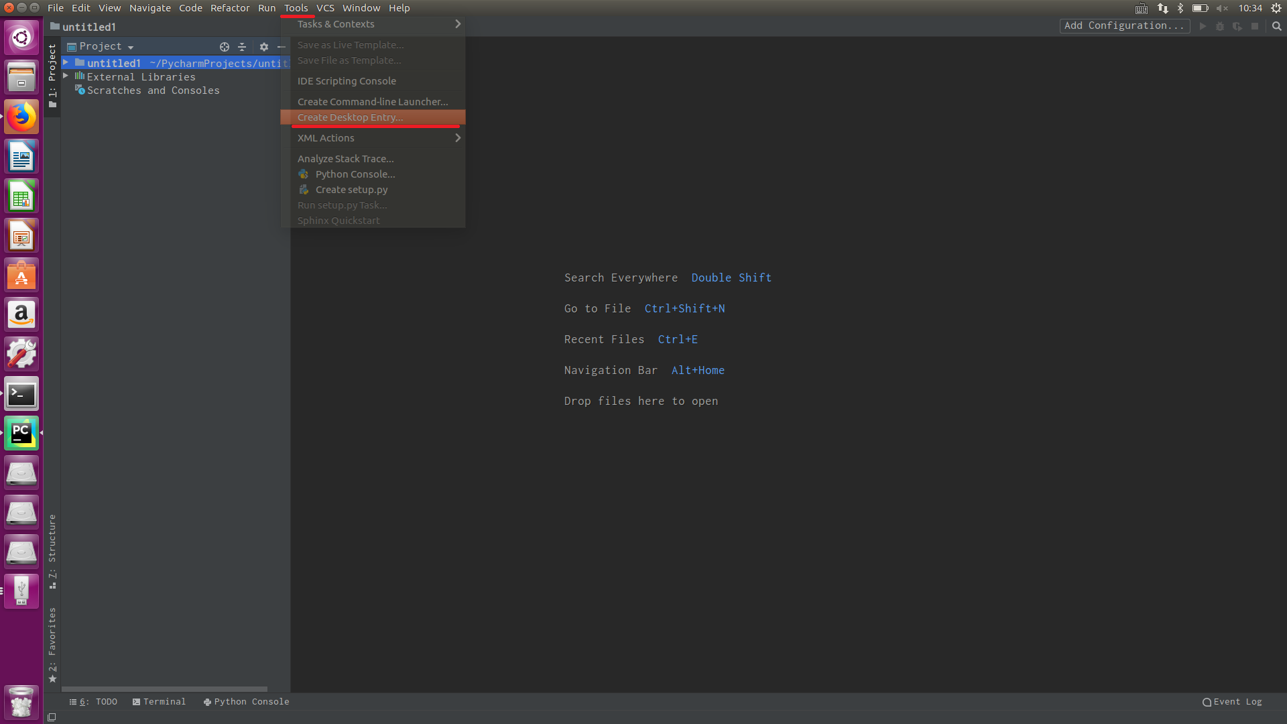
Task: Toggle the Favorites tool window stripe
Action: point(52,645)
